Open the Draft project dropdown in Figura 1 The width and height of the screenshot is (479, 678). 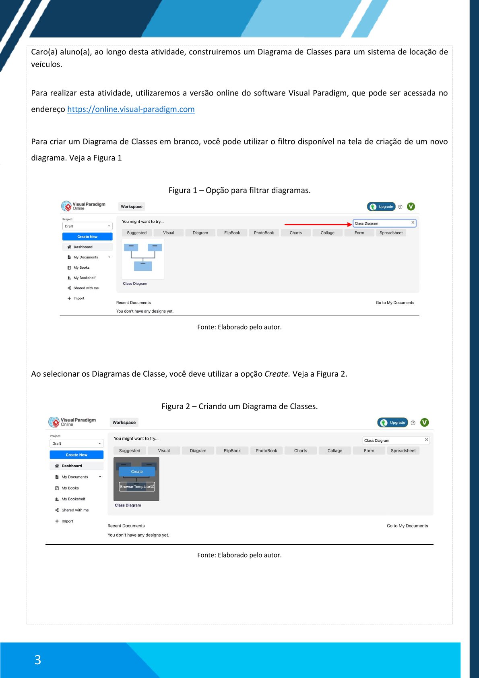pyautogui.click(x=87, y=226)
